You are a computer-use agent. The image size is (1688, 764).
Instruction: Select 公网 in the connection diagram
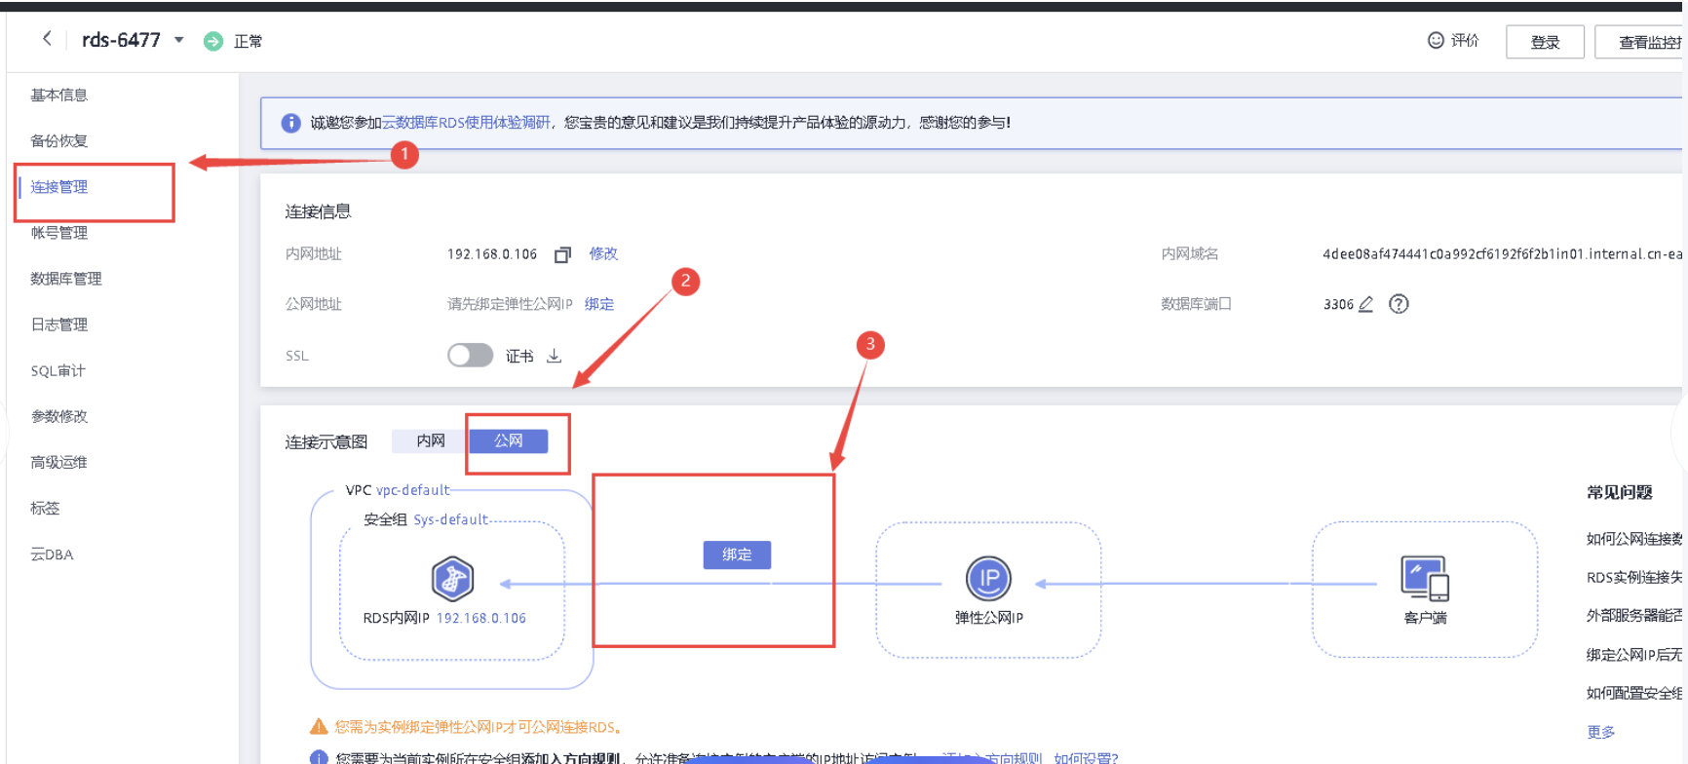click(x=508, y=441)
